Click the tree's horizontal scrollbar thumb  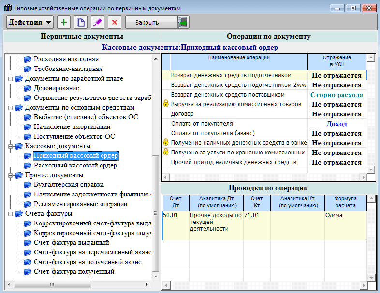(52, 284)
